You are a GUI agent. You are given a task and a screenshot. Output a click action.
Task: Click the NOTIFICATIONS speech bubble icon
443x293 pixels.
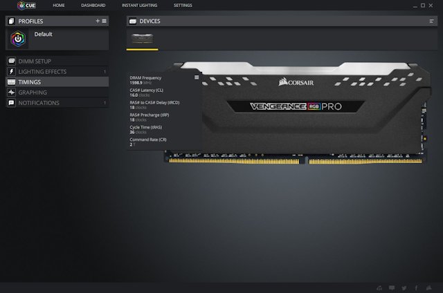click(11, 103)
